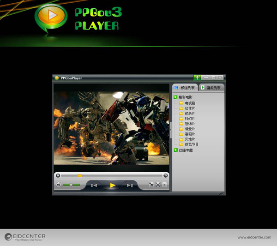This screenshot has width=277, height=246.
Task: Switch to the 频道列表 tab
Action: [185, 88]
